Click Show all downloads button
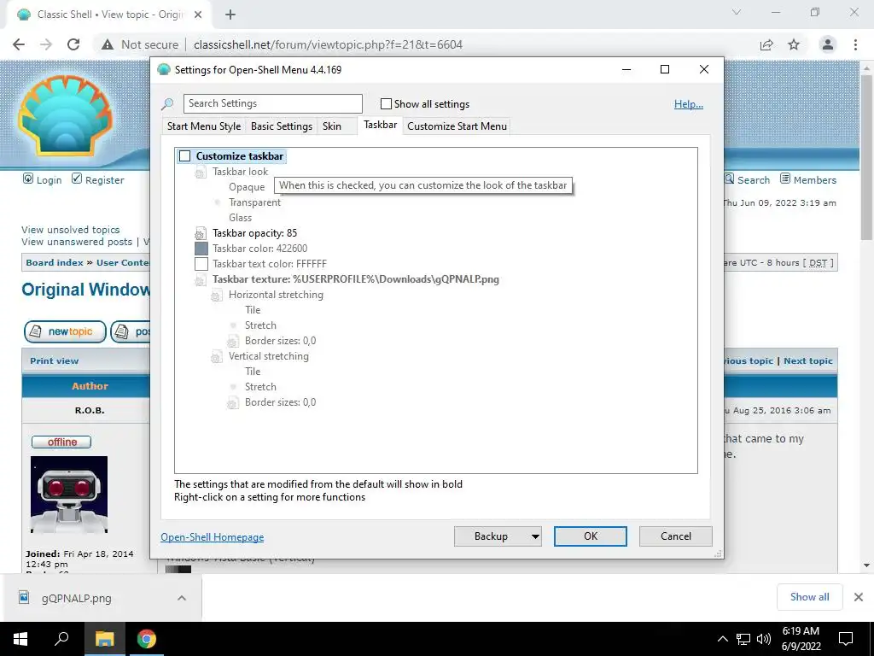 pos(809,597)
